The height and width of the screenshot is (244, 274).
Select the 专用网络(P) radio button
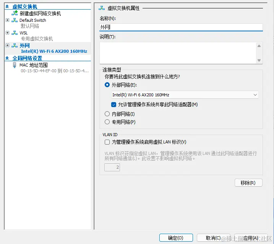pyautogui.click(x=107, y=122)
